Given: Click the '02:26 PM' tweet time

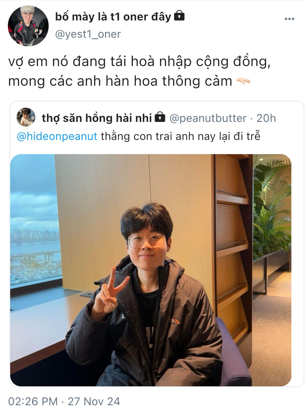Looking at the screenshot, I should (33, 401).
